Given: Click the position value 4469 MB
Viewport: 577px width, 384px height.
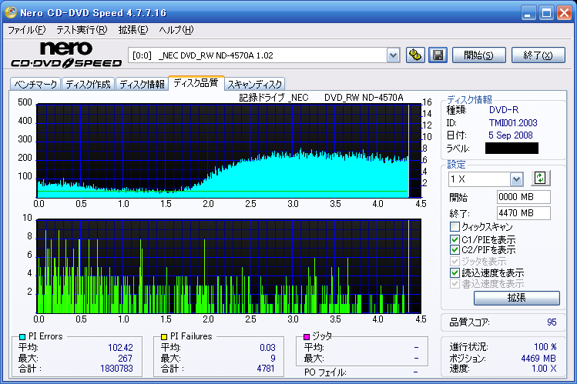Looking at the screenshot, I should point(538,359).
